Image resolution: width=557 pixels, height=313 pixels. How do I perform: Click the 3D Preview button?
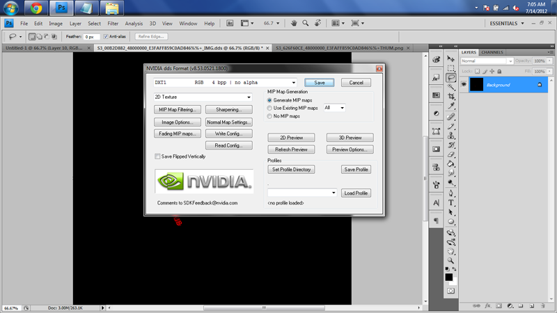tap(350, 138)
